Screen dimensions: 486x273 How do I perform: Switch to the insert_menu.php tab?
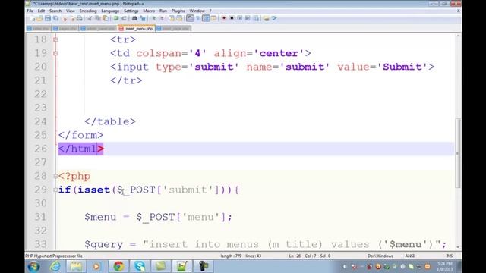[x=137, y=29]
